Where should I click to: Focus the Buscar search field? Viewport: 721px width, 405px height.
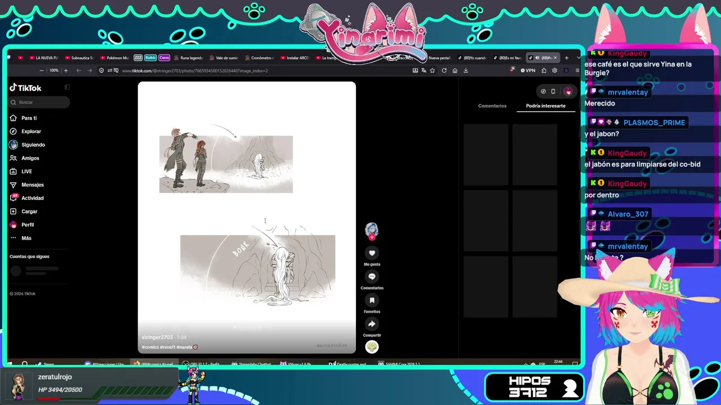click(x=39, y=102)
